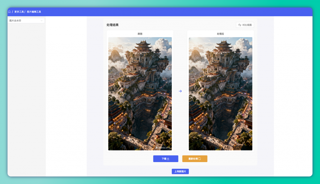Go to home via the house icon

9,12
